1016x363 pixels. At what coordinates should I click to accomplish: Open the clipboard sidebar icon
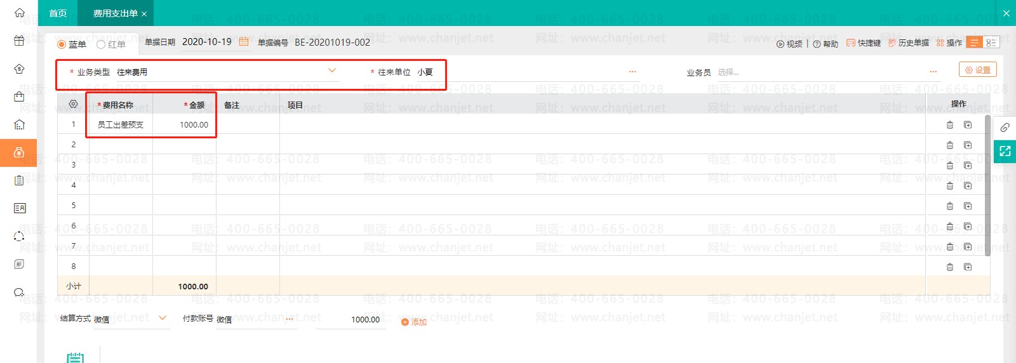tap(19, 180)
